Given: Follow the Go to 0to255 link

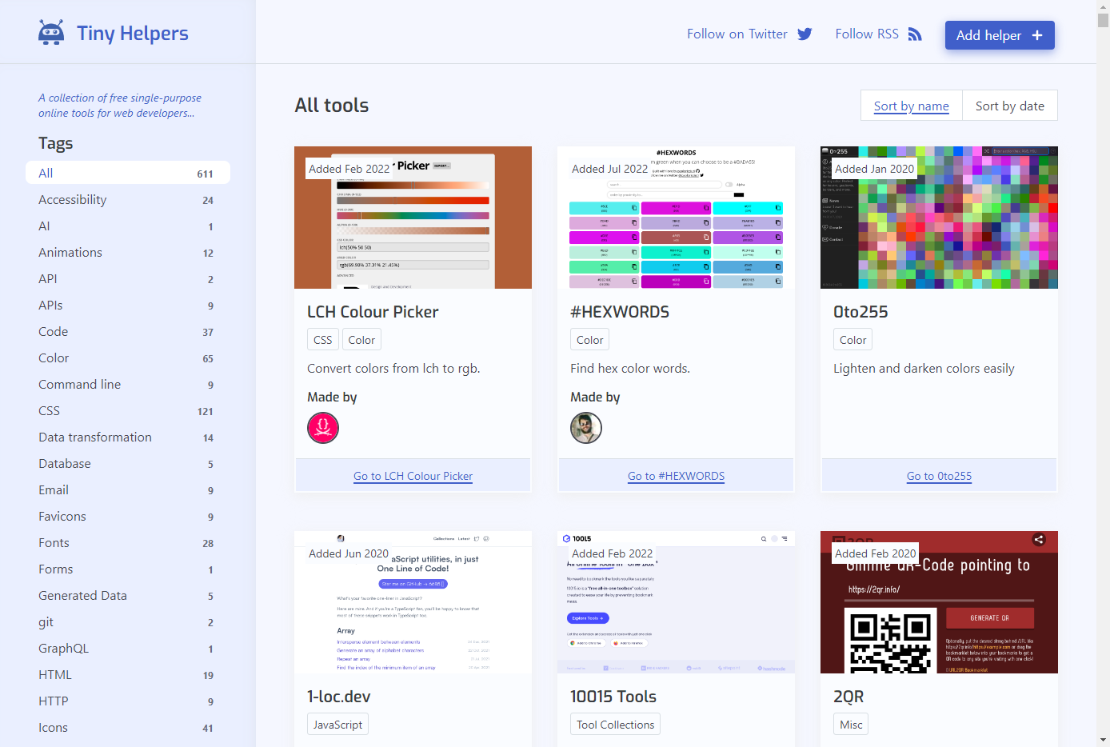Looking at the screenshot, I should point(939,476).
